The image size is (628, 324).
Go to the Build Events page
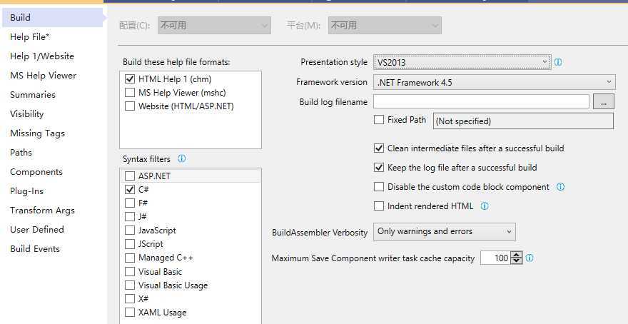35,249
